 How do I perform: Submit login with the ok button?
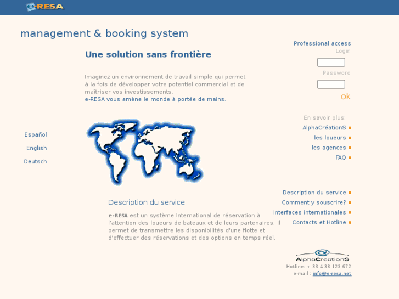click(x=346, y=97)
